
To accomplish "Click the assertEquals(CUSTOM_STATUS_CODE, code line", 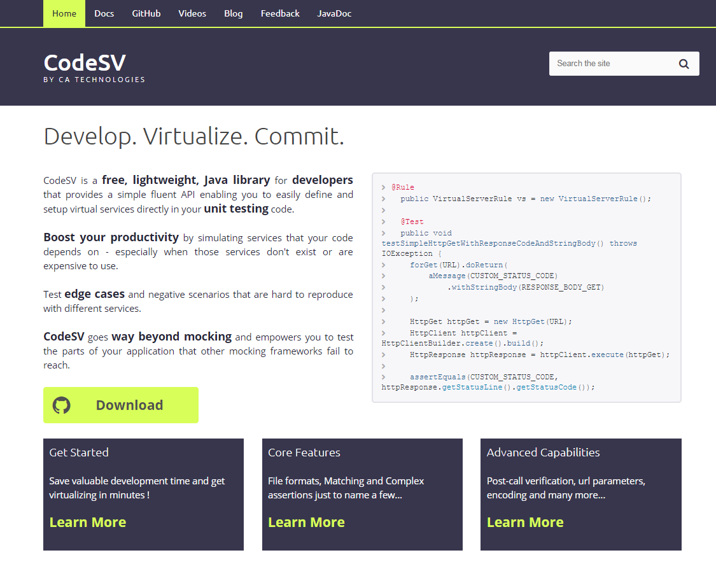I will tap(484, 377).
